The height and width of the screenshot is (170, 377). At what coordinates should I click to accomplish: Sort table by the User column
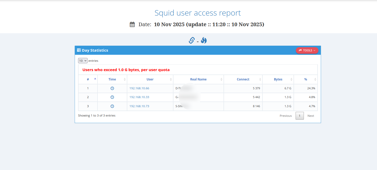[x=150, y=79]
